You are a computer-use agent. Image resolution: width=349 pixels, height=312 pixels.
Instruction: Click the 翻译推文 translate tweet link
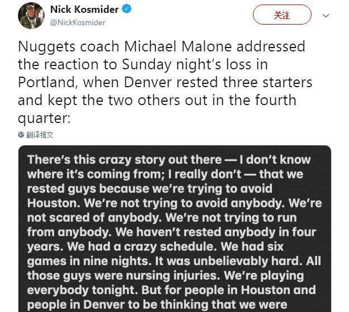(x=40, y=135)
